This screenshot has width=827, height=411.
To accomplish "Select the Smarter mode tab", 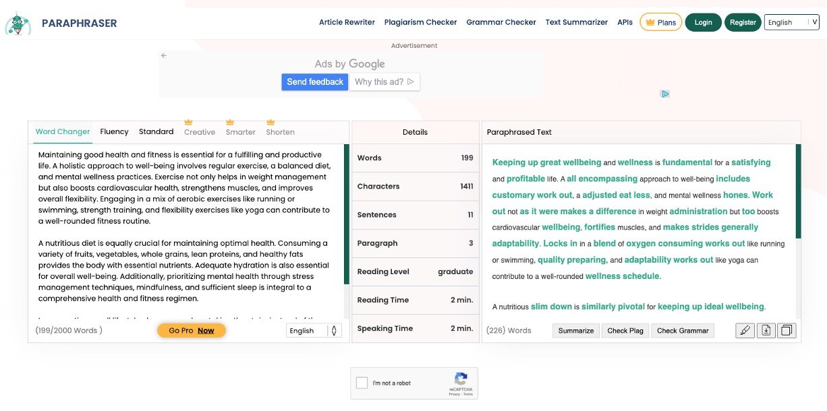I will [x=241, y=132].
